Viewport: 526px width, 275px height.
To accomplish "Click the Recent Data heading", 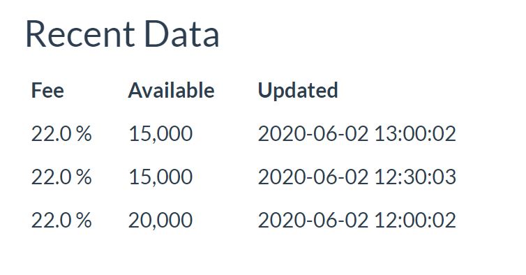I will point(123,34).
